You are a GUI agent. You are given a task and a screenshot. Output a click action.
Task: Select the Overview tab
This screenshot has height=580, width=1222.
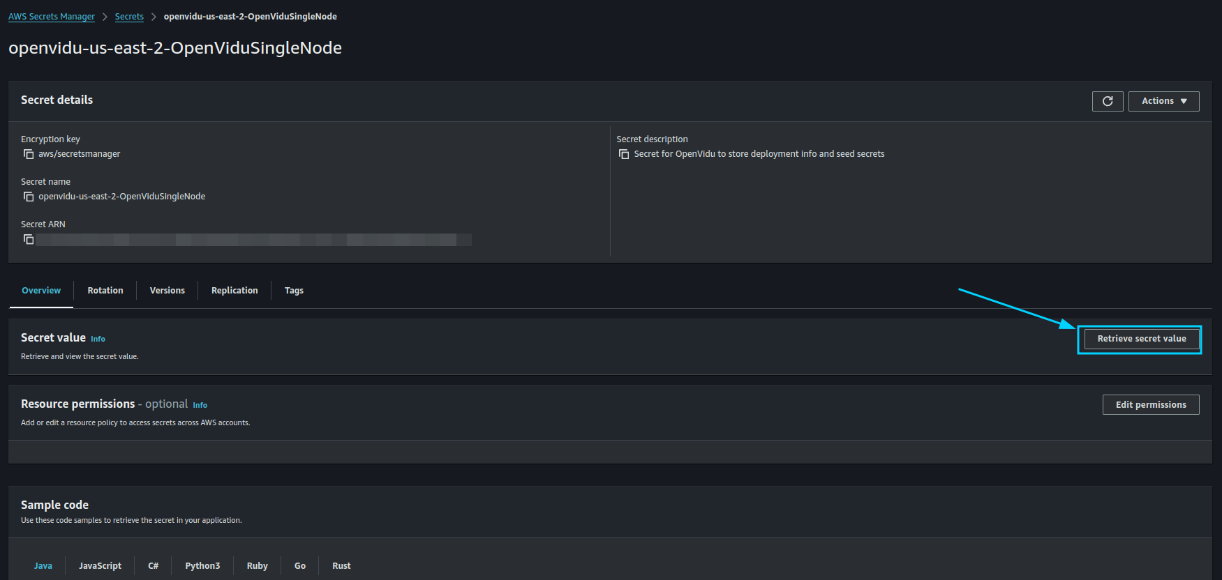(41, 291)
